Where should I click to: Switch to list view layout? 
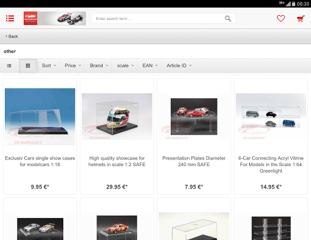coord(9,65)
